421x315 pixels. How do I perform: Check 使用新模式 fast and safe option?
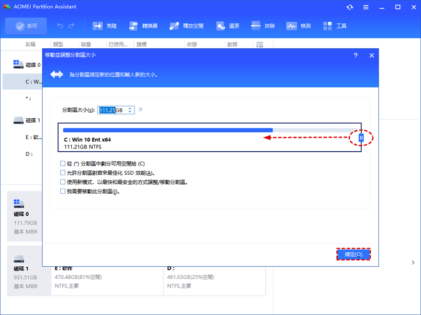(x=63, y=182)
